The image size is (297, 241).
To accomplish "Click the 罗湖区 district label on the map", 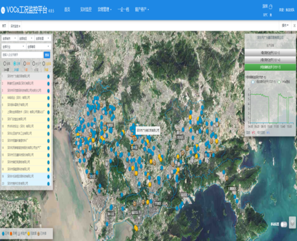I will [x=158, y=203].
